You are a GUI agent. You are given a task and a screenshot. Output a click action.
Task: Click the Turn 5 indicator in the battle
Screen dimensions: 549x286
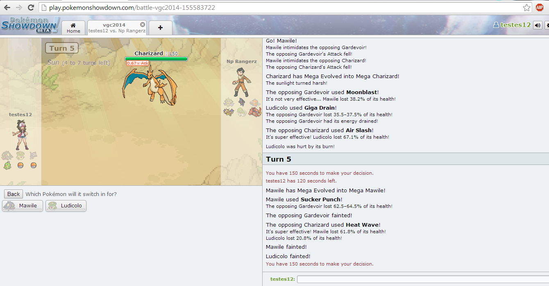pos(61,48)
